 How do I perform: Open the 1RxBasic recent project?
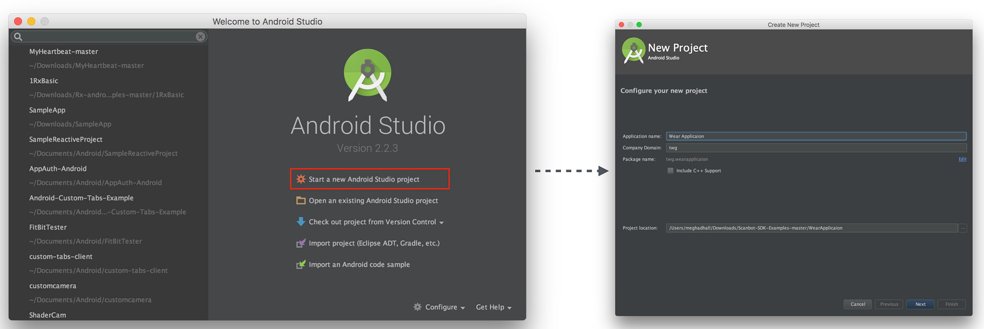(x=44, y=81)
